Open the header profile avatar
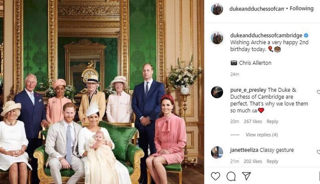 pos(217,9)
